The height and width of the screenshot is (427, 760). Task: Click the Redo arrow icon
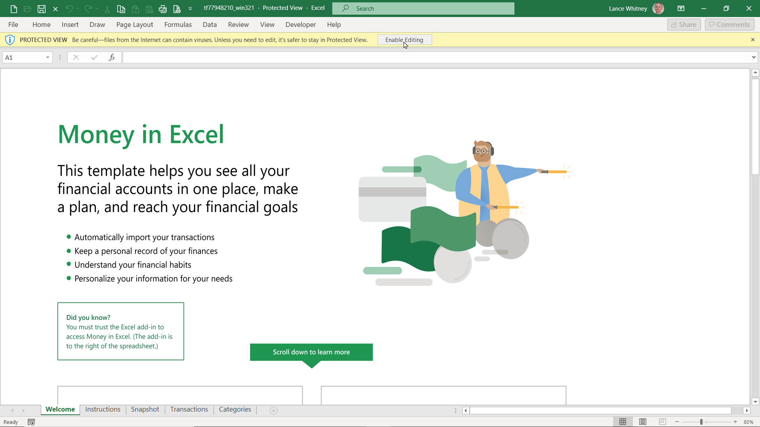(88, 8)
